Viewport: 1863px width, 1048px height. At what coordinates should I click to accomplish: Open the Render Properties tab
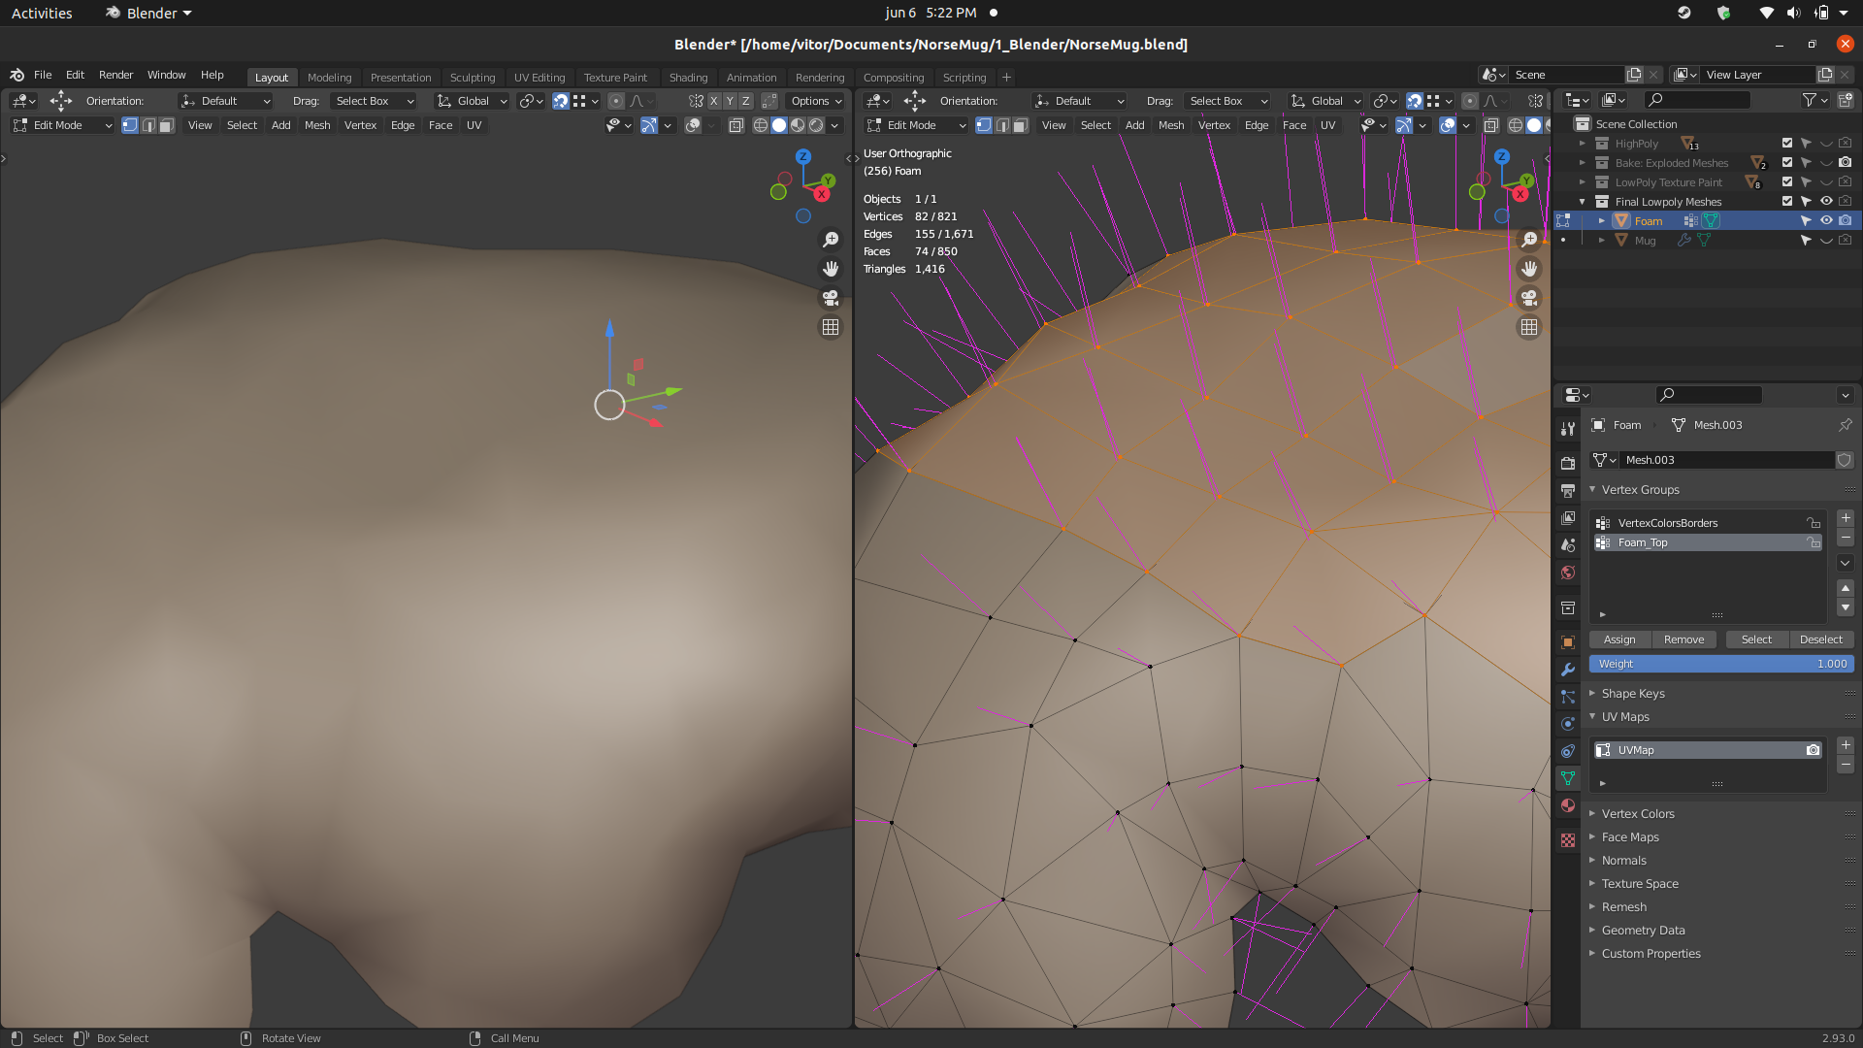(x=1567, y=462)
